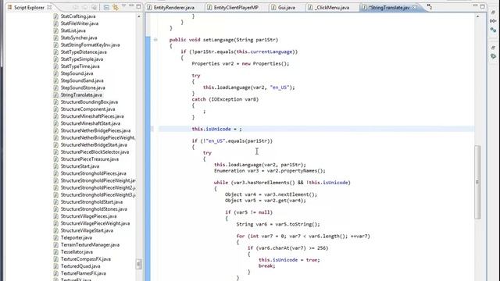The height and width of the screenshot is (281, 500).
Task: Open StatCrafting.java in the explorer
Action: click(x=78, y=16)
